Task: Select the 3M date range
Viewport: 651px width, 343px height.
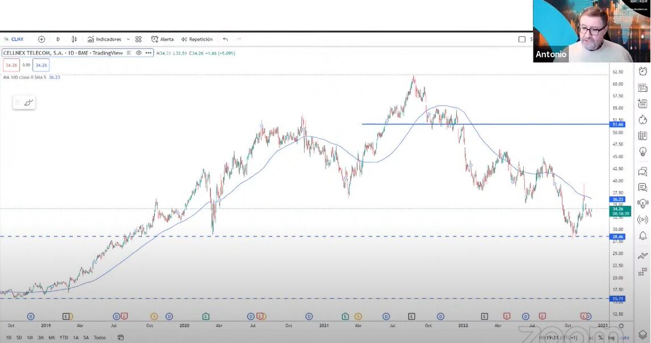Action: [x=41, y=337]
